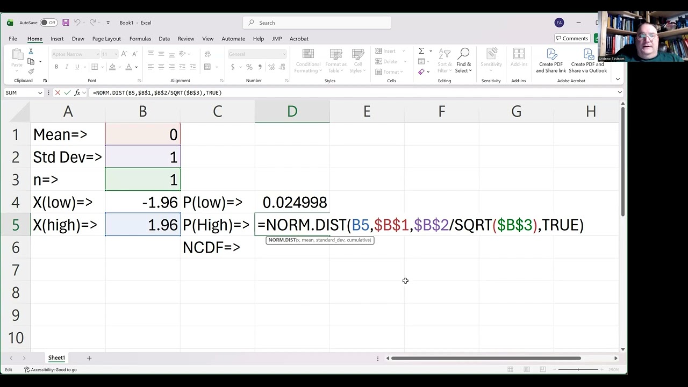Toggle Underline formatting
This screenshot has width=688, height=387.
click(x=77, y=67)
